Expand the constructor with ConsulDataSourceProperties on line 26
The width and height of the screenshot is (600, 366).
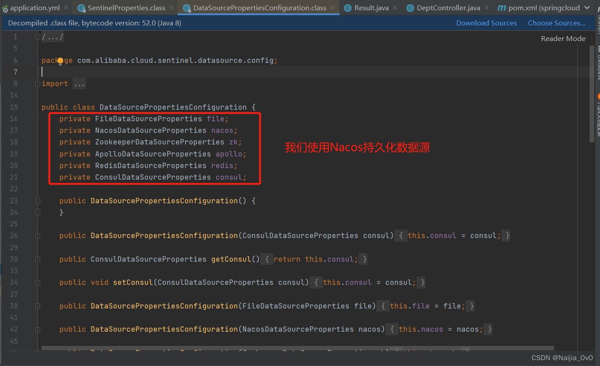coord(37,236)
